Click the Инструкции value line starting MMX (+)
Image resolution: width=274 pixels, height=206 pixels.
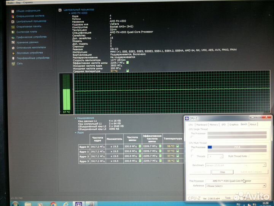(x=173, y=50)
